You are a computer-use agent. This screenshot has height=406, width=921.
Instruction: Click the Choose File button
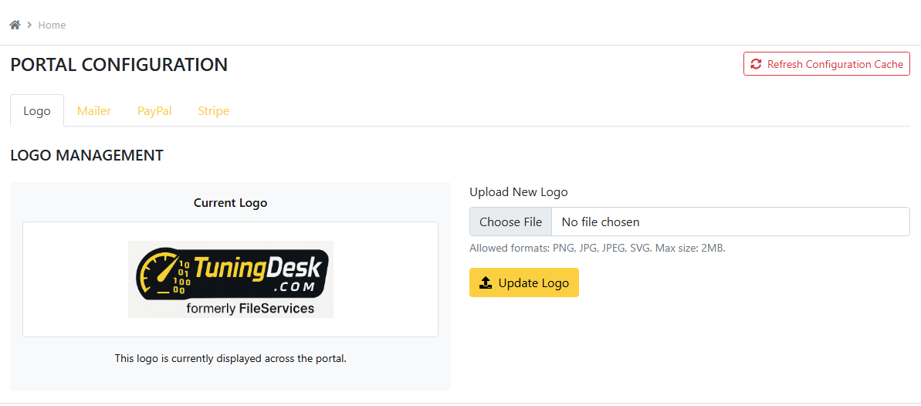510,222
